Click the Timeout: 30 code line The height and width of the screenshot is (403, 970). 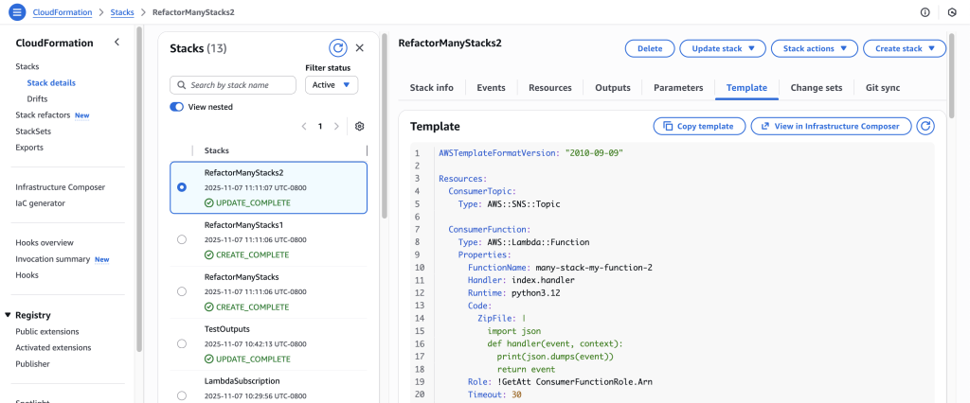tap(494, 394)
